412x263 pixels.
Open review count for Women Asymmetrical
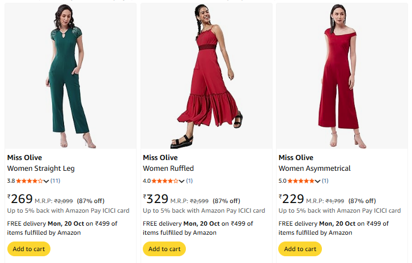[x=325, y=181]
